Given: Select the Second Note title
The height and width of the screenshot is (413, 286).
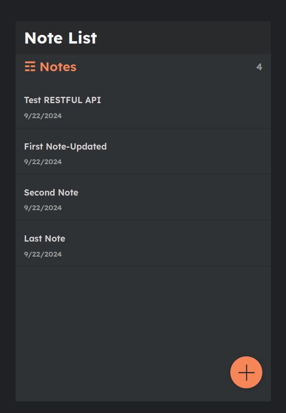Looking at the screenshot, I should tap(51, 193).
